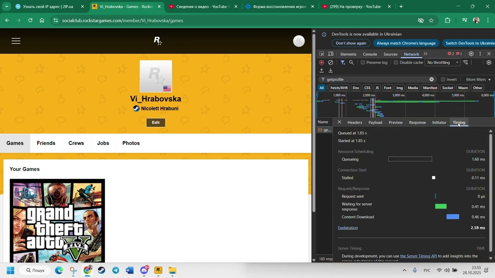Click the getprofile filter input field
Screen dimensions: 495x278
[x=377, y=80]
